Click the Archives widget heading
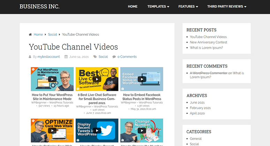The image size is (270, 146). click(196, 96)
